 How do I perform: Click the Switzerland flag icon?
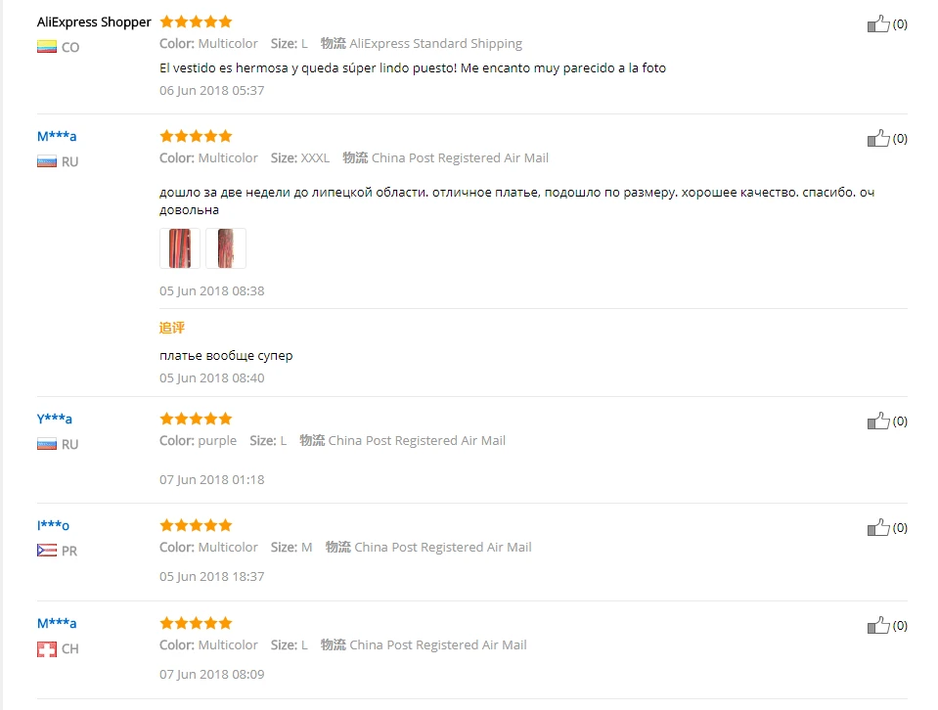(x=47, y=649)
